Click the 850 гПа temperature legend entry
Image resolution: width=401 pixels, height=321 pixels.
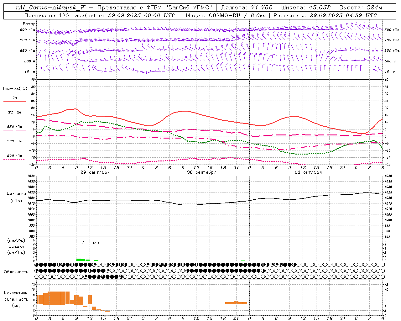point(15,127)
